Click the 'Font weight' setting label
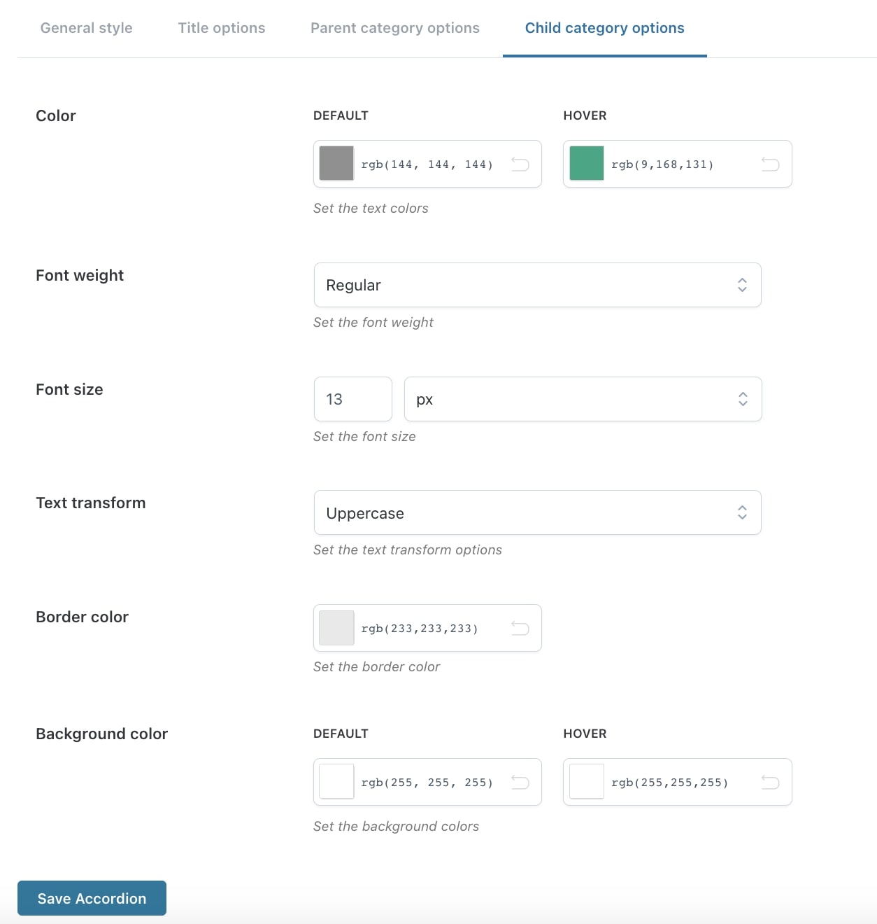This screenshot has width=877, height=924. [80, 275]
